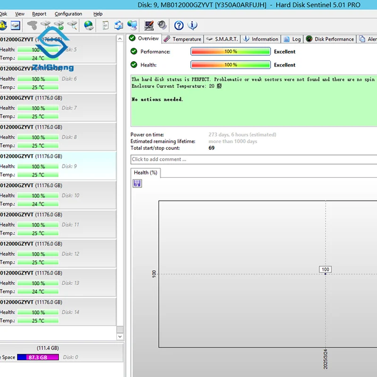Click the disk icon with green checkmark
377x377 pixels.
coord(59,25)
